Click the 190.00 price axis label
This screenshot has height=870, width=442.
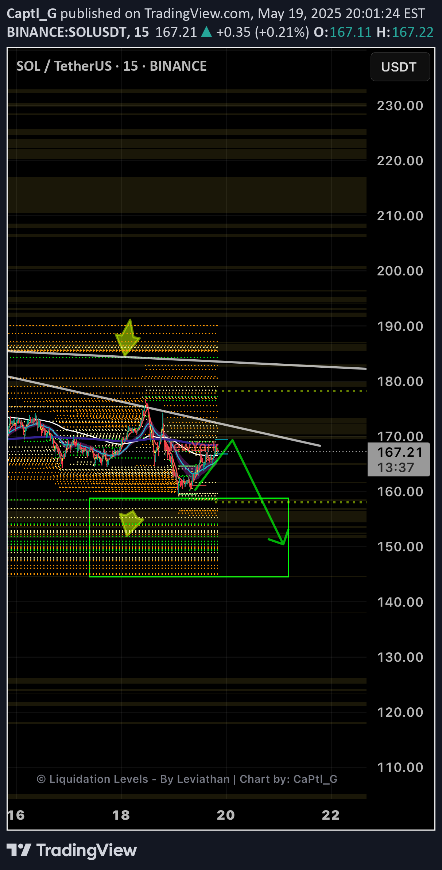400,326
